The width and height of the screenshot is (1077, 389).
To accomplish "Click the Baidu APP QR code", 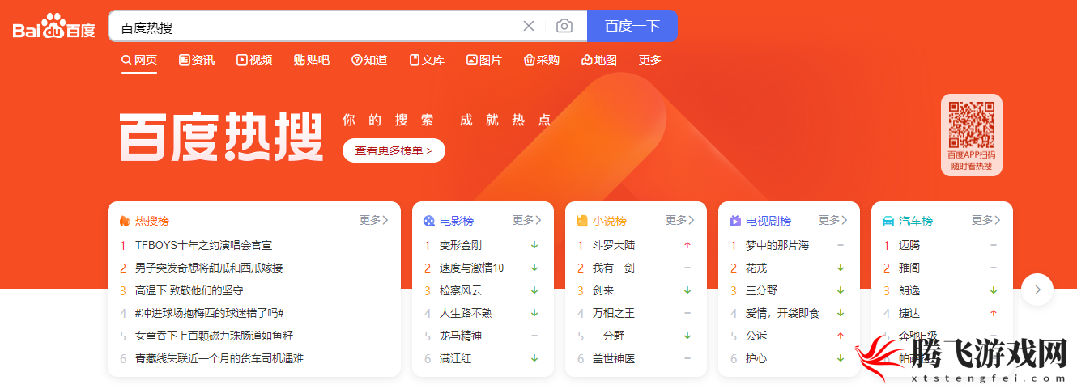I will [972, 124].
